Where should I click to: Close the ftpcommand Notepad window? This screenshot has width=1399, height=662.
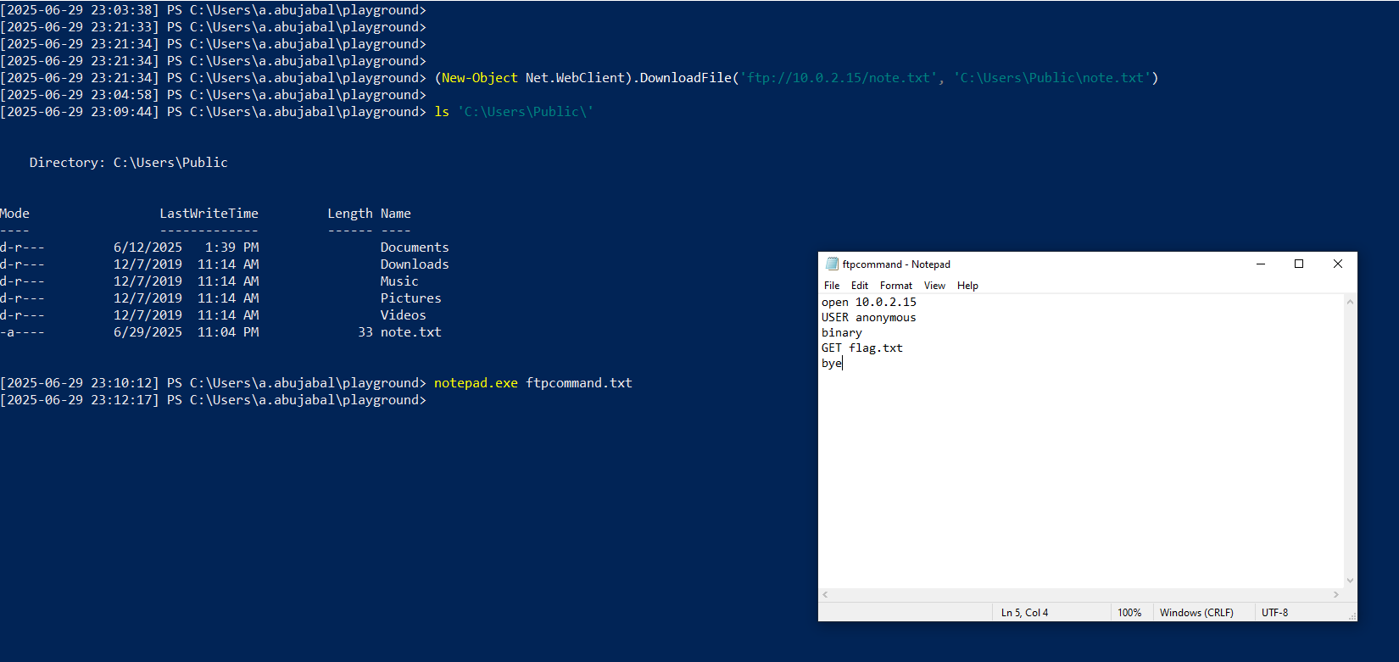[1338, 264]
